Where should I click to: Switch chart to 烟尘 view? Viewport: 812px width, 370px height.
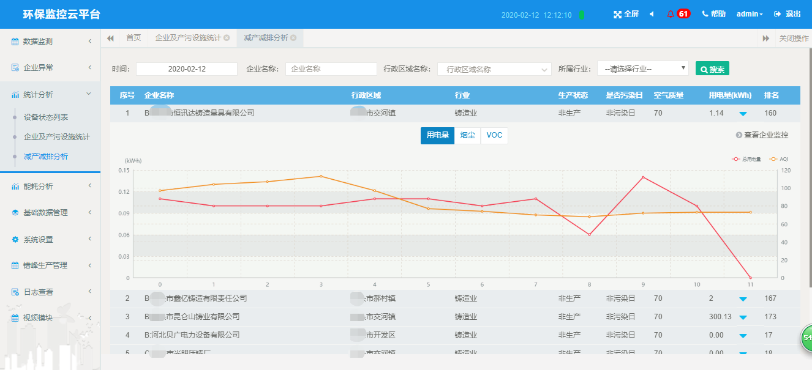point(467,136)
